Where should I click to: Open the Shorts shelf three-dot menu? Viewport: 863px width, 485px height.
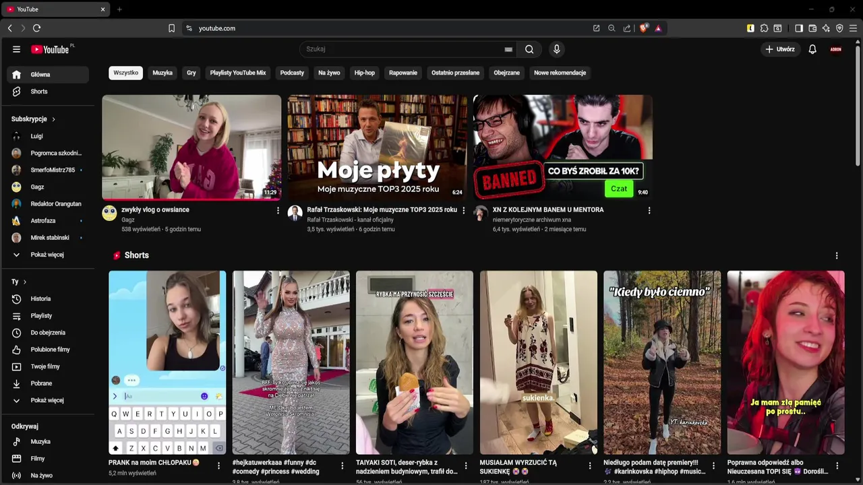837,256
